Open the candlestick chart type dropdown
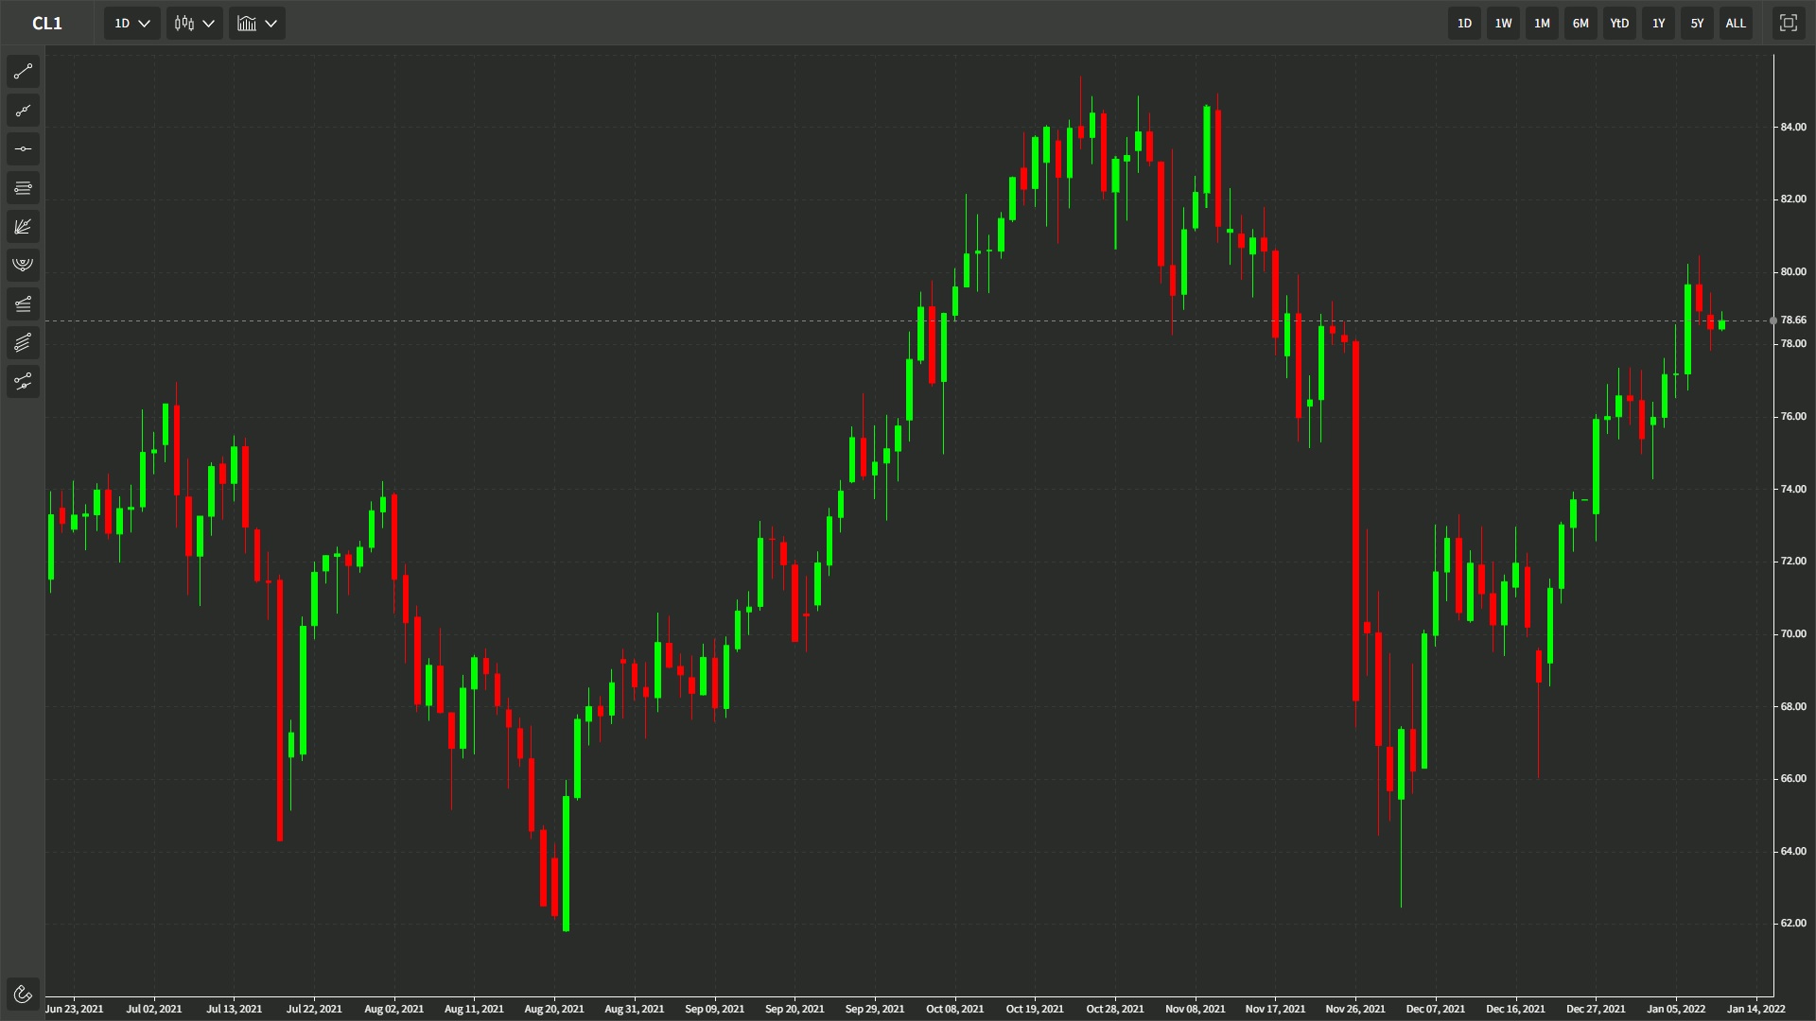This screenshot has width=1816, height=1021. (195, 23)
